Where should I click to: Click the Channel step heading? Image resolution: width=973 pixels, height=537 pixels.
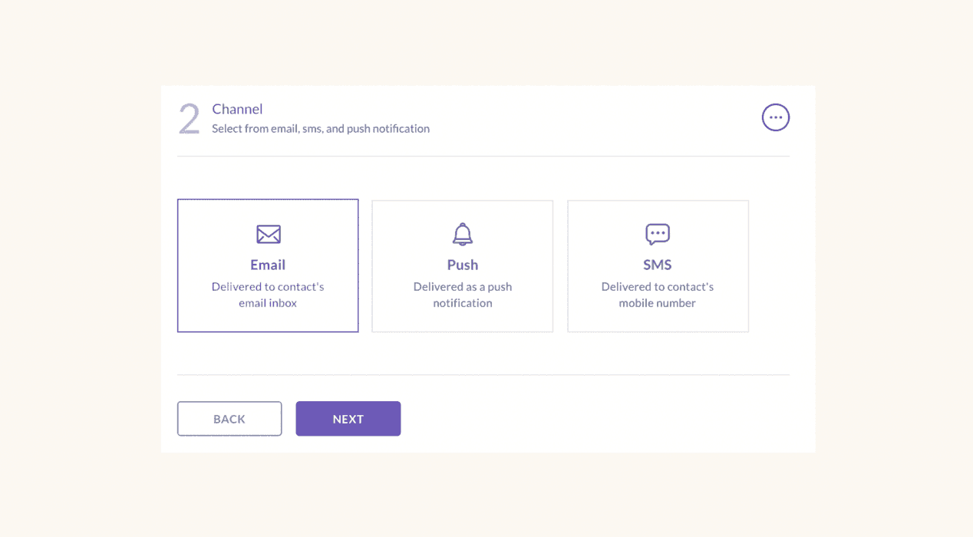pyautogui.click(x=237, y=109)
